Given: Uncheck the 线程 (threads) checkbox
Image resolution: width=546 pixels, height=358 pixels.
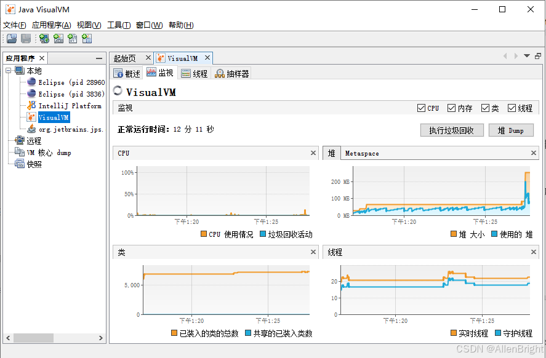Looking at the screenshot, I should (512, 108).
